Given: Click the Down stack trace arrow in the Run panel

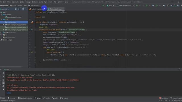Looking at the screenshot, I should pos(3,76).
